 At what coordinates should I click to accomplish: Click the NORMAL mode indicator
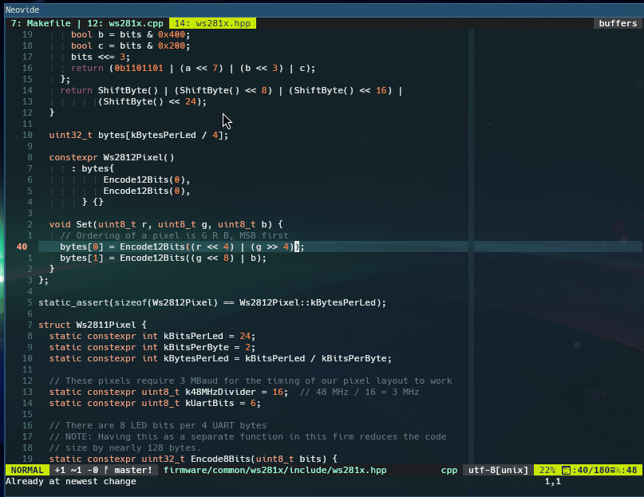click(x=26, y=470)
